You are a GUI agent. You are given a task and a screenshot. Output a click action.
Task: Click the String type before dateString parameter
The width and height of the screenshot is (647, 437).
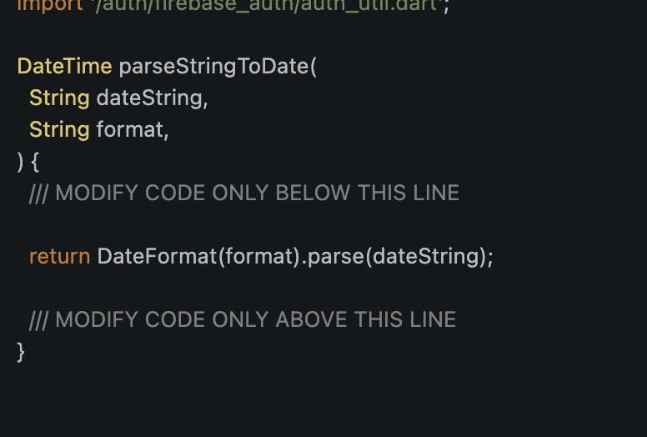point(59,98)
